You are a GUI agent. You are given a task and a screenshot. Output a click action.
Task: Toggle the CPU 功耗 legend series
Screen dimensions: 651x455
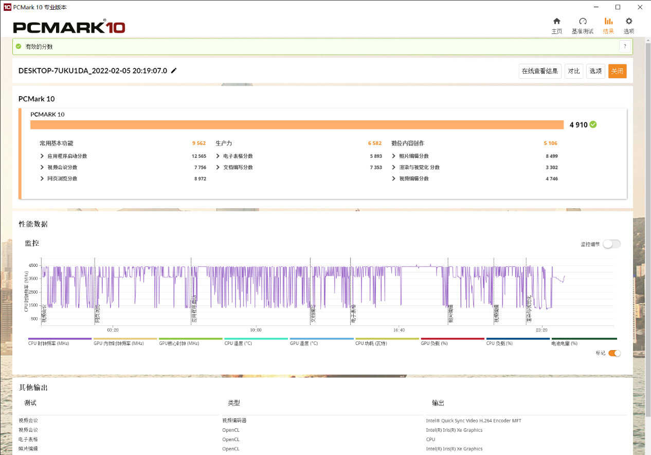click(387, 341)
